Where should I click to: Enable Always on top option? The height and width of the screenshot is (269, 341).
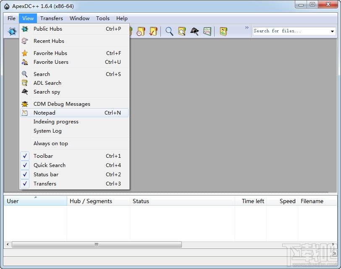(74, 144)
